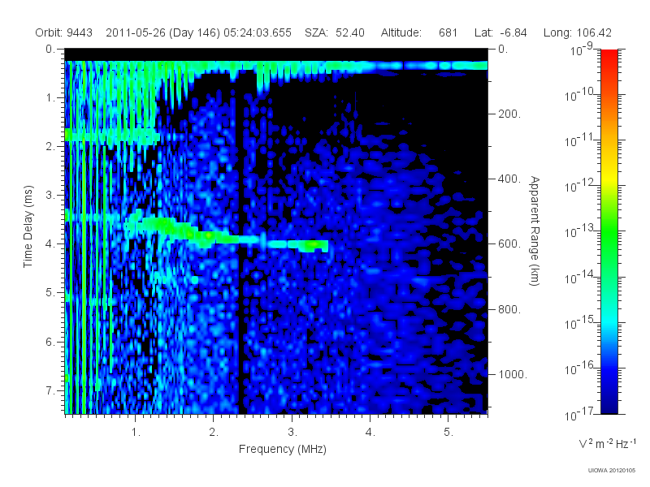Image resolution: width=650 pixels, height=487 pixels.
Task: Click the V² m⁻² Hz⁻¹ units label
Action: pos(607,443)
